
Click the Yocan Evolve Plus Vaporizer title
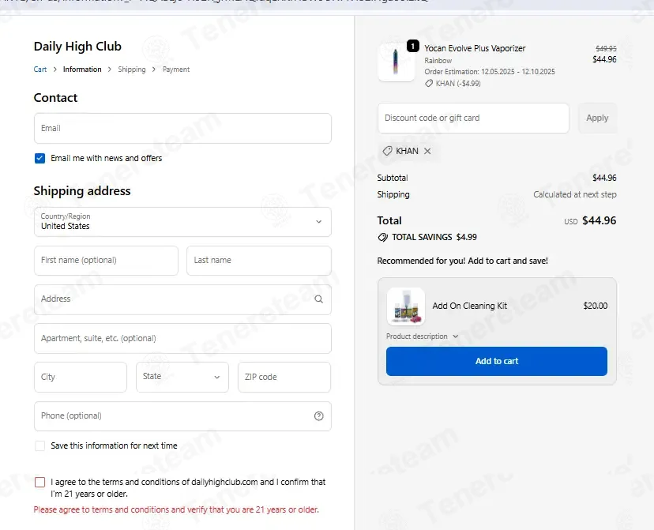tap(475, 48)
